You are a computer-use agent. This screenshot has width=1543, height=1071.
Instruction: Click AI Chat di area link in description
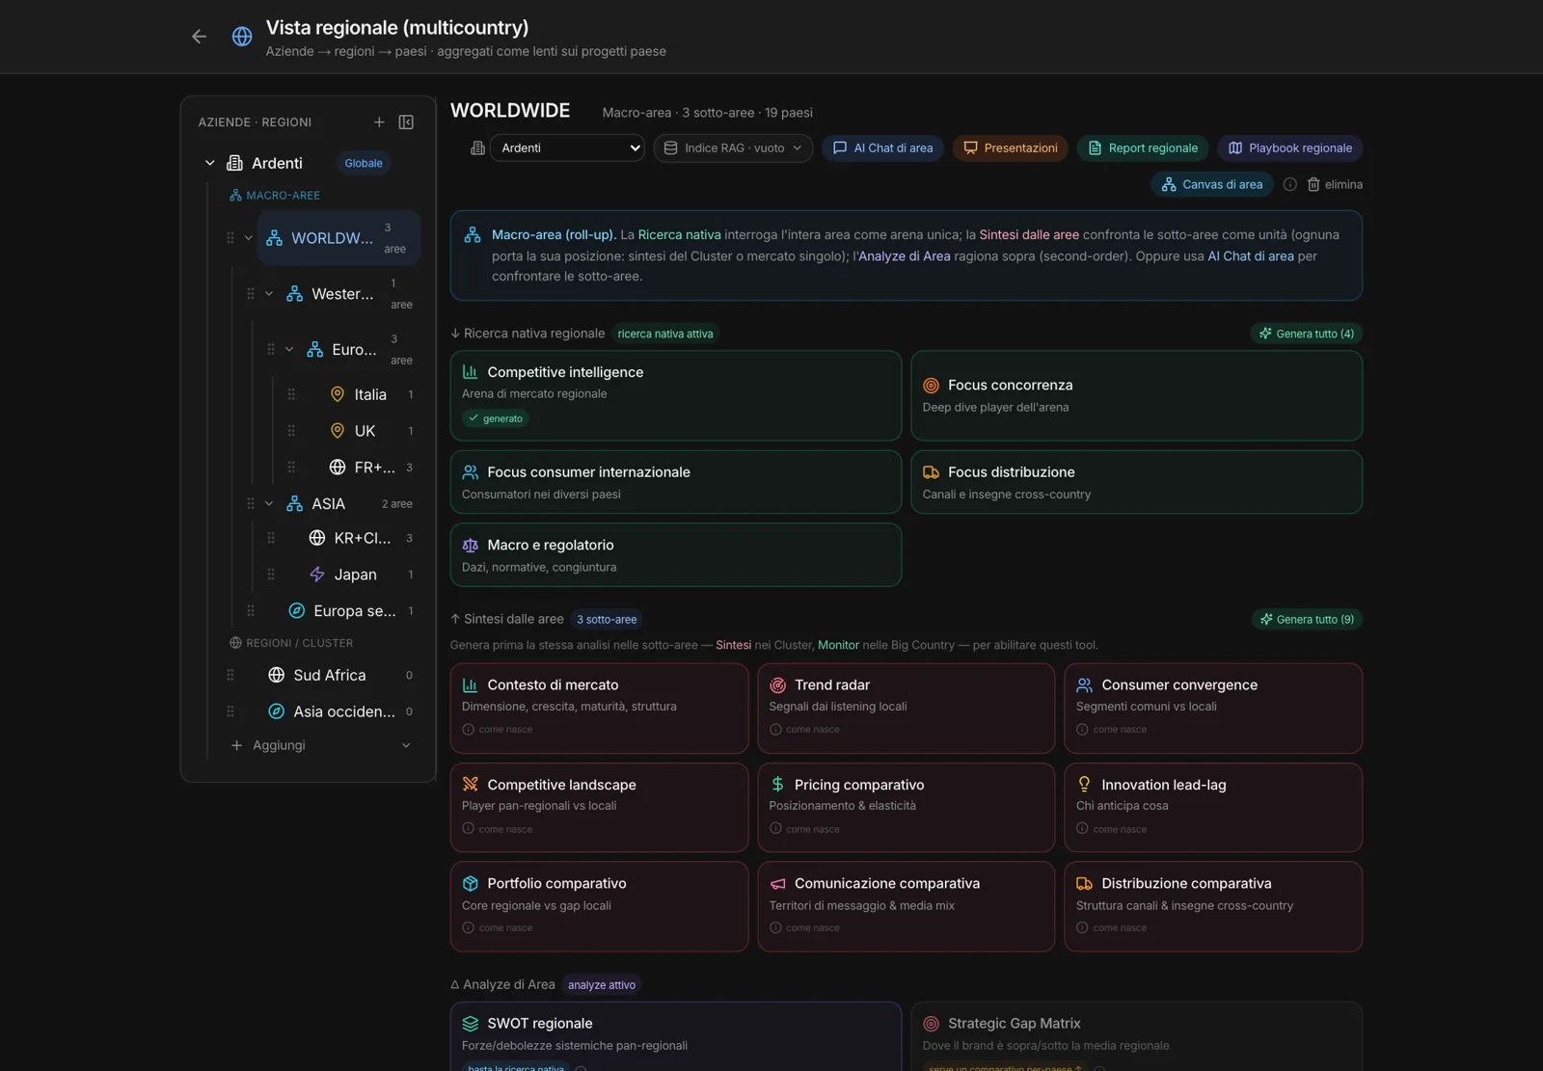1251,255
